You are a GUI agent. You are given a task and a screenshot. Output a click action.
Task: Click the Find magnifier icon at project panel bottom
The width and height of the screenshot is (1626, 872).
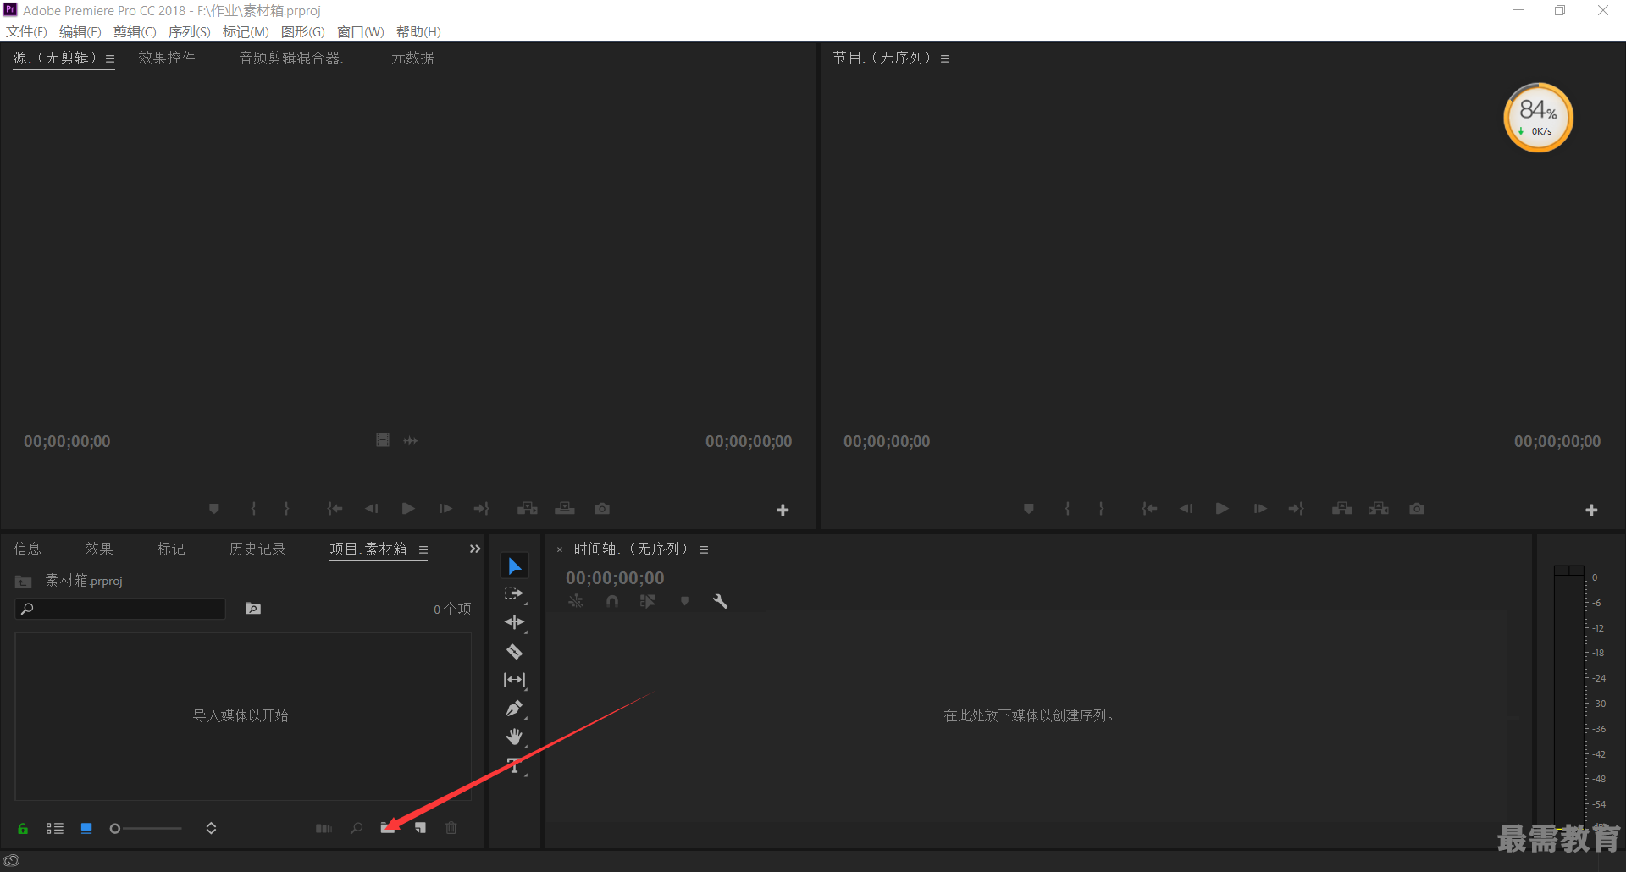357,828
